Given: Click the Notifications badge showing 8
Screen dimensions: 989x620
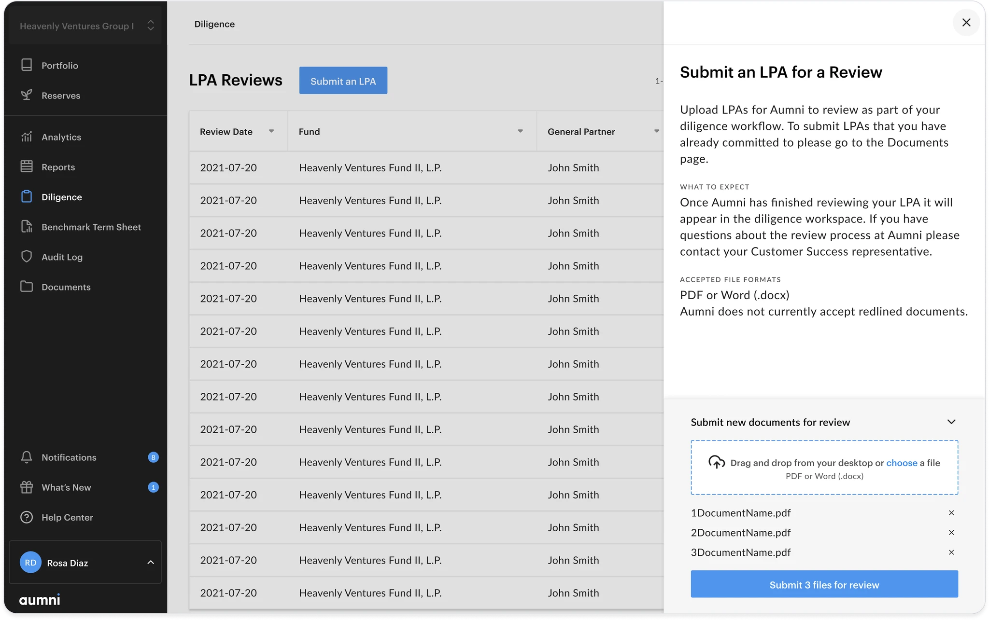Looking at the screenshot, I should pos(153,457).
